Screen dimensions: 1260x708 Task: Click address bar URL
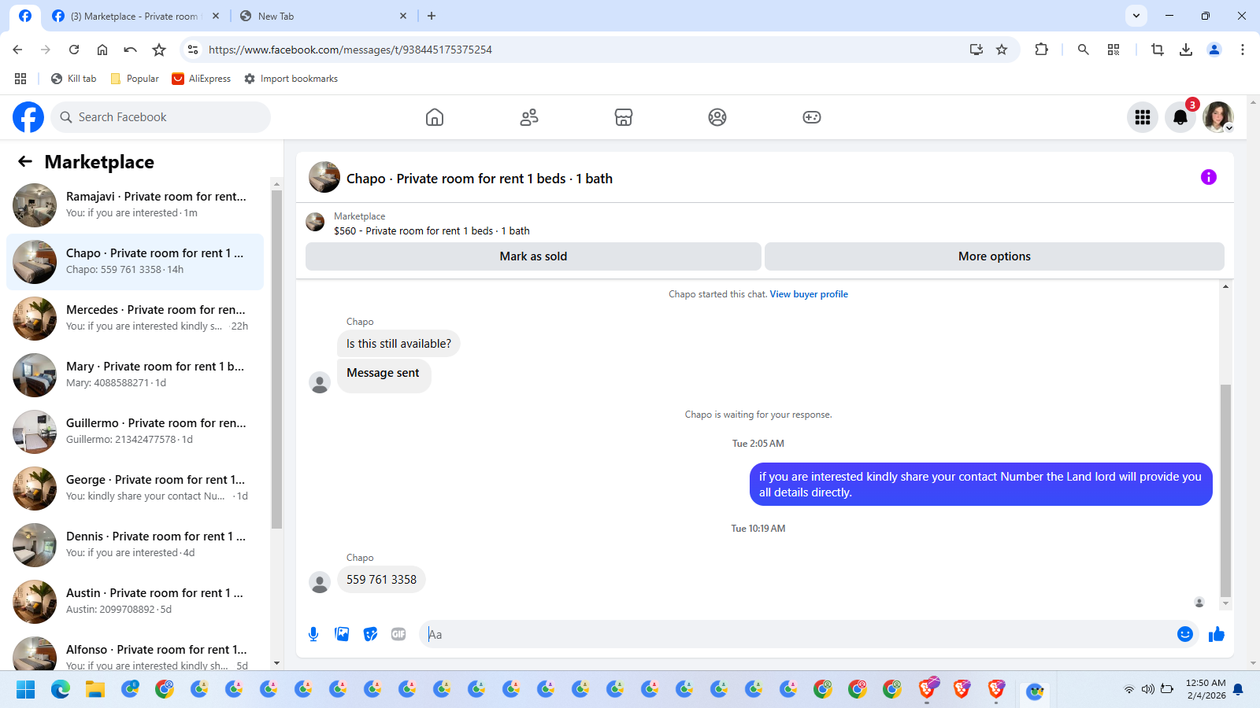(x=350, y=50)
